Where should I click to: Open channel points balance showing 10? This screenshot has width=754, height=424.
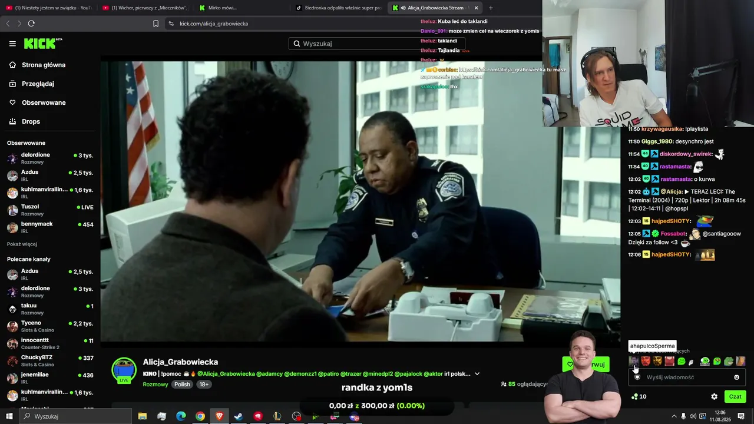coord(639,397)
